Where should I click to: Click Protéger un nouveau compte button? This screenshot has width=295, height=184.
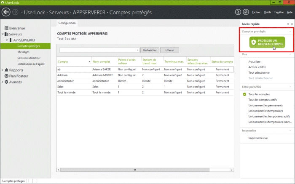click(x=267, y=42)
